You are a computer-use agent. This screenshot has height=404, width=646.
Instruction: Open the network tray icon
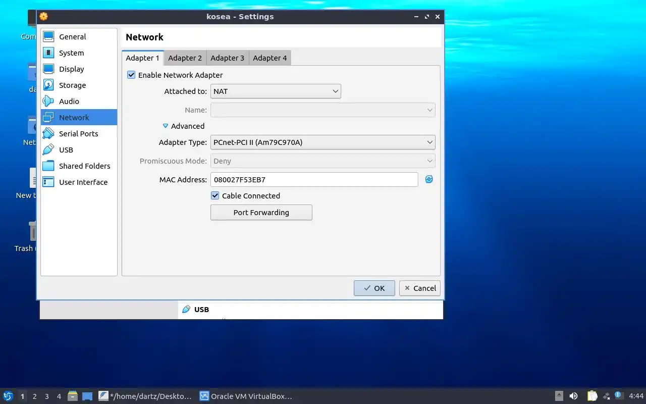606,396
